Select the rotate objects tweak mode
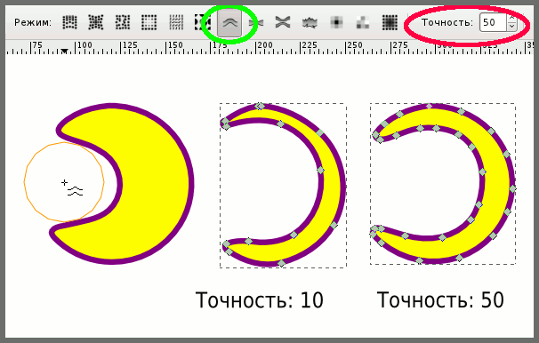This screenshot has width=539, height=343. (x=176, y=23)
